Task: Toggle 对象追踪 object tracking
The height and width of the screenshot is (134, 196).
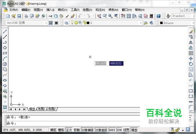Action: (101, 130)
